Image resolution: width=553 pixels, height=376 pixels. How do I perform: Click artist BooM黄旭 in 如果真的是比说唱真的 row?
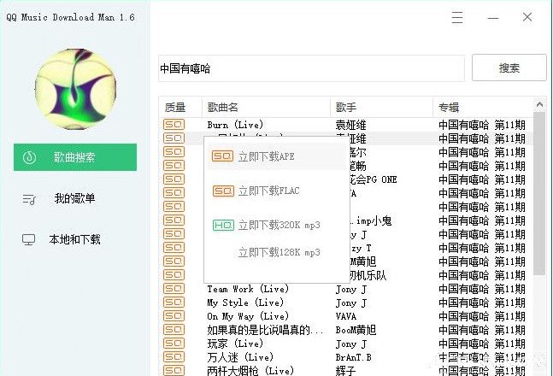pos(356,330)
